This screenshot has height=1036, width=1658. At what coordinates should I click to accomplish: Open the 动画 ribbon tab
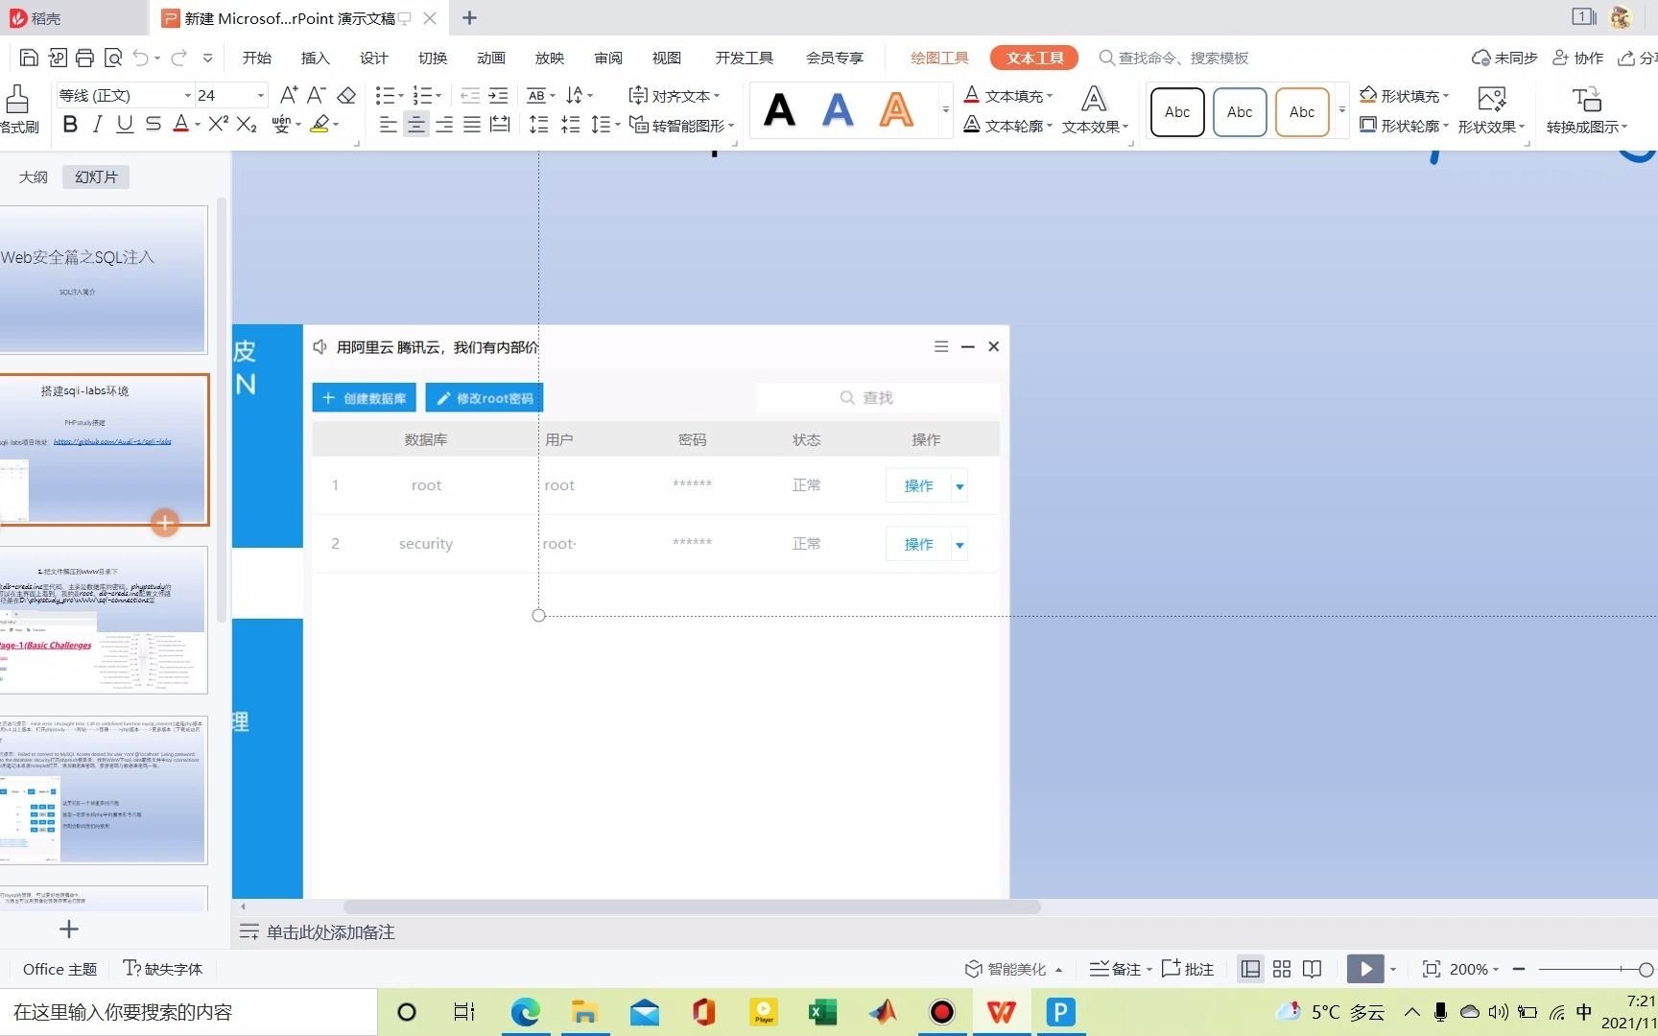[491, 58]
